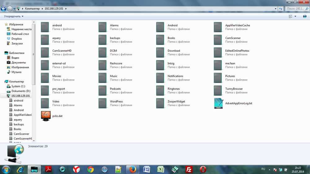The height and width of the screenshot is (174, 310).
Task: Open Help via the question mark icon
Action: pos(305,16)
